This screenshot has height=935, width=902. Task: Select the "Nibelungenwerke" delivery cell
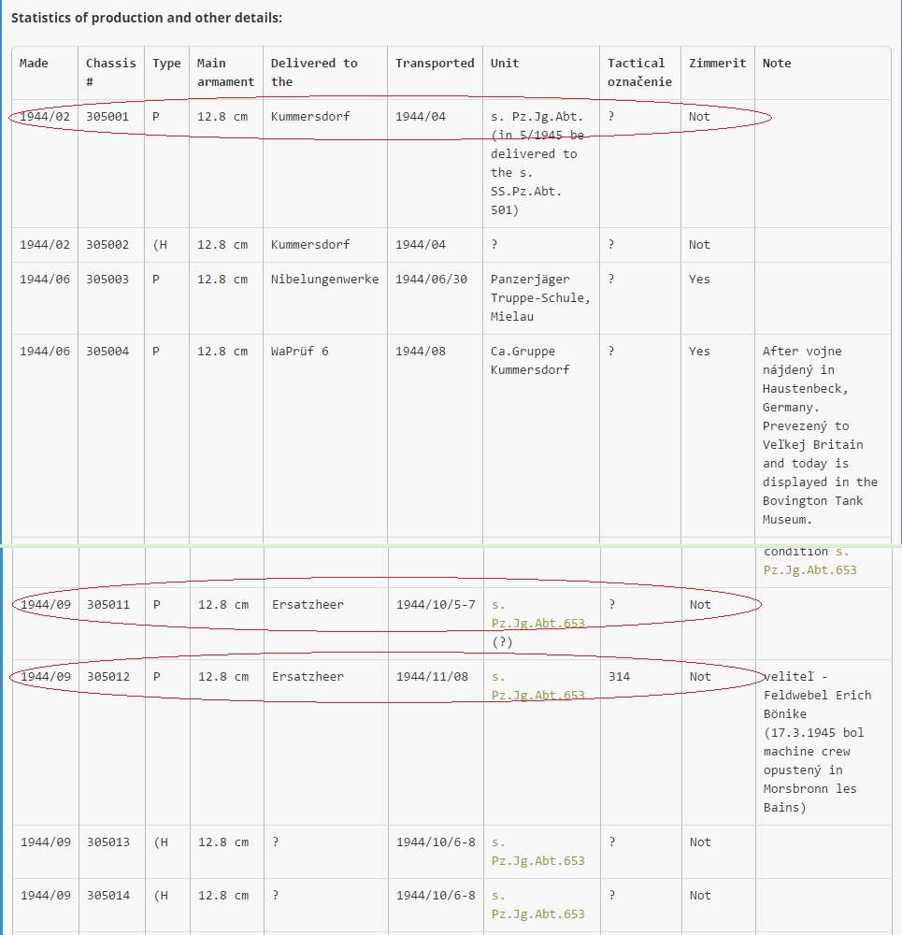tap(324, 280)
